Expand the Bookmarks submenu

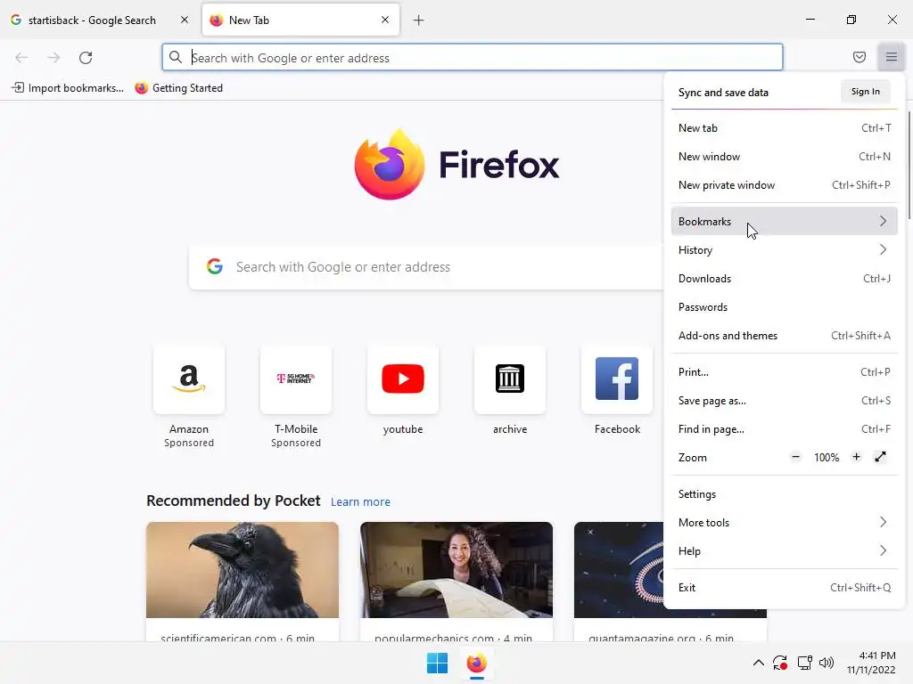click(x=784, y=221)
